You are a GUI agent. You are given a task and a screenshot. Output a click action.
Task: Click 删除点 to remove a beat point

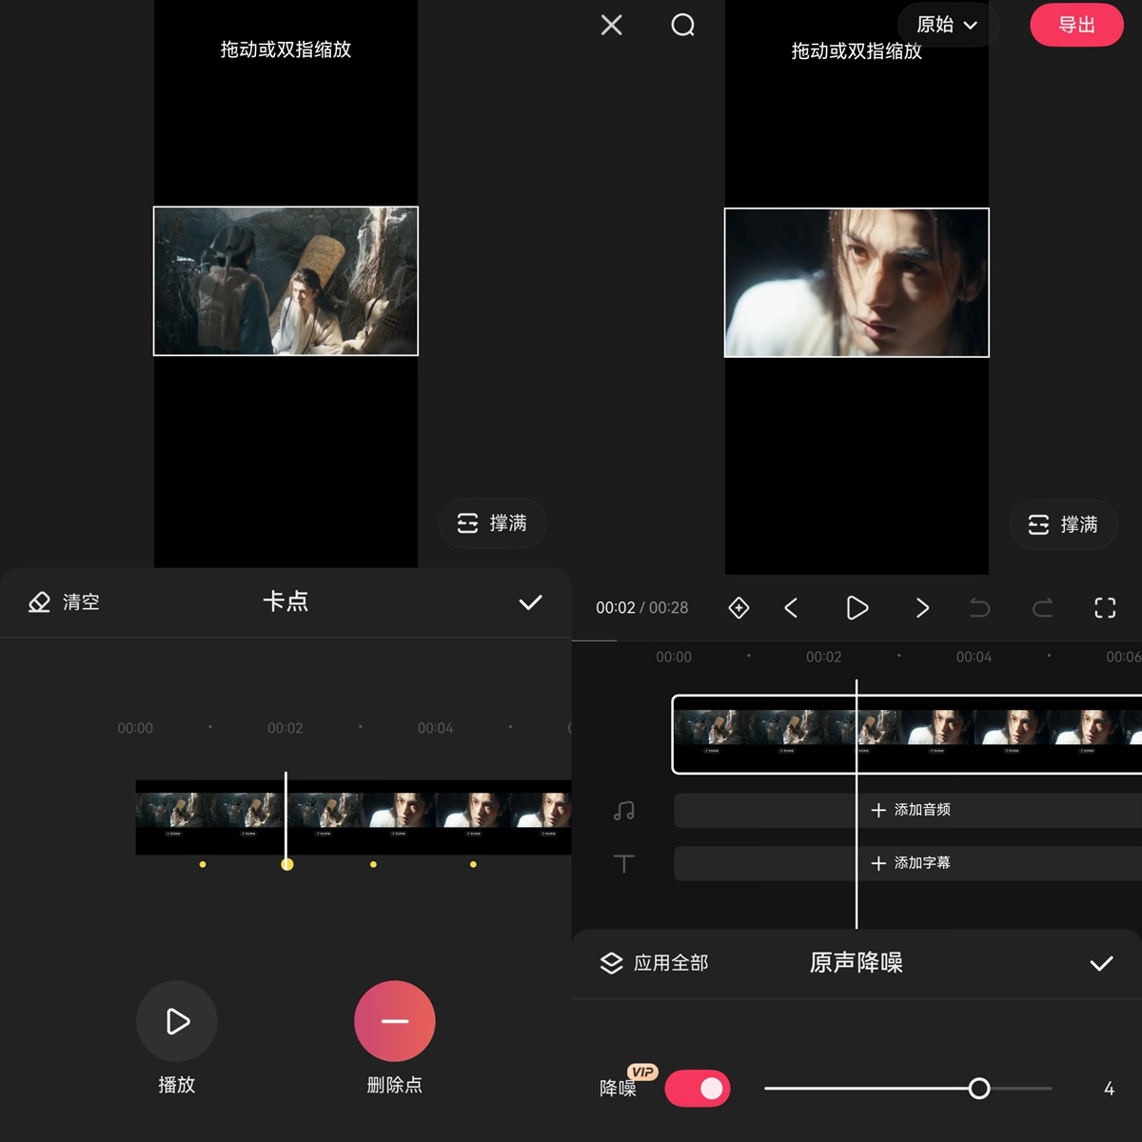(394, 1020)
